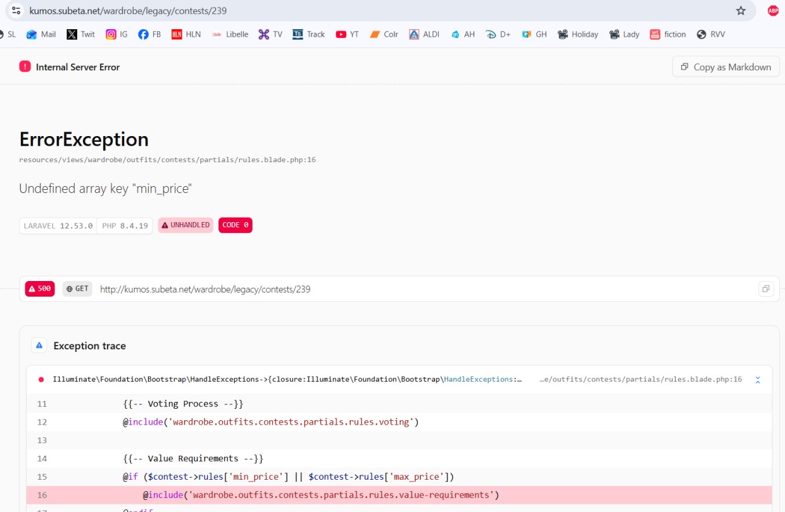Open the IG Instagram bookmark

[x=116, y=34]
